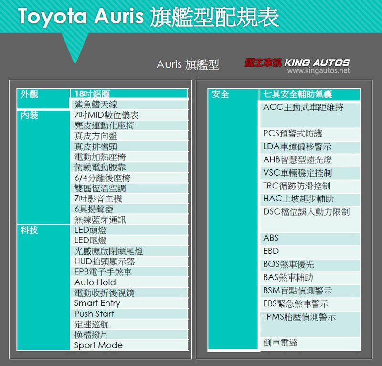Screen dimensions: 382x366
Task: Open the www.kingautos.net link
Action: point(318,71)
